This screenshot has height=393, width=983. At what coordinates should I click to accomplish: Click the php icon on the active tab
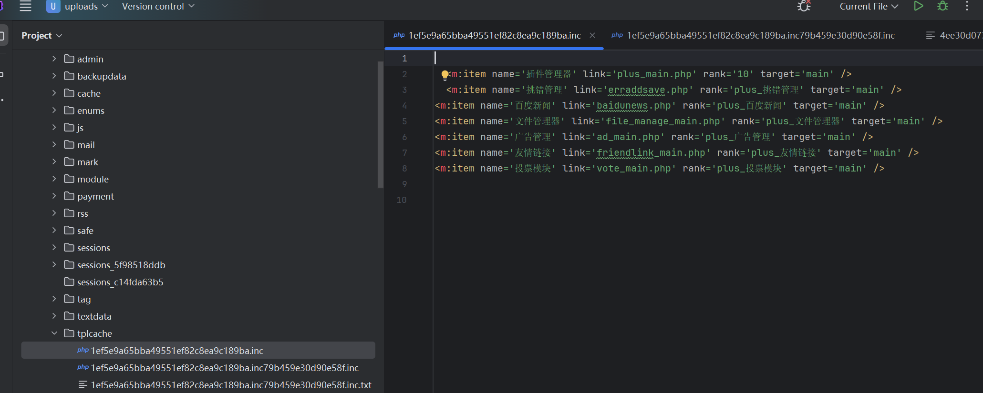click(x=399, y=35)
